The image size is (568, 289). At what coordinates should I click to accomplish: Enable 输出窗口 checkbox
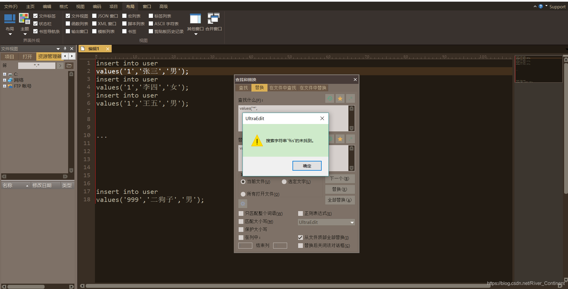point(68,31)
